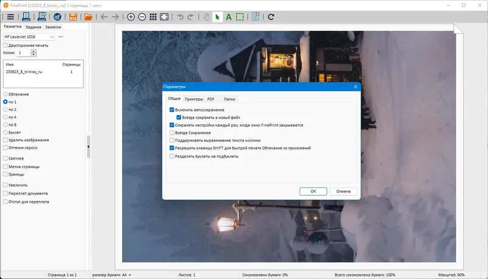Image resolution: width=488 pixels, height=279 pixels.
Task: Enable Оттенки серого checkbox
Action: point(5,147)
